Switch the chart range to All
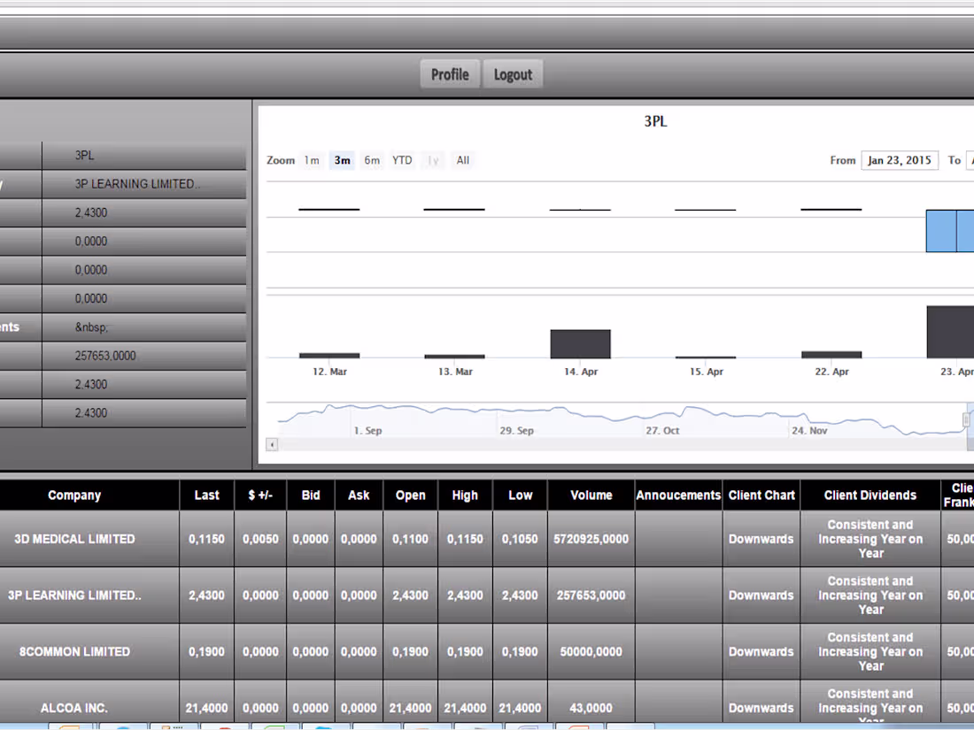Screen dimensions: 974x730 462,160
